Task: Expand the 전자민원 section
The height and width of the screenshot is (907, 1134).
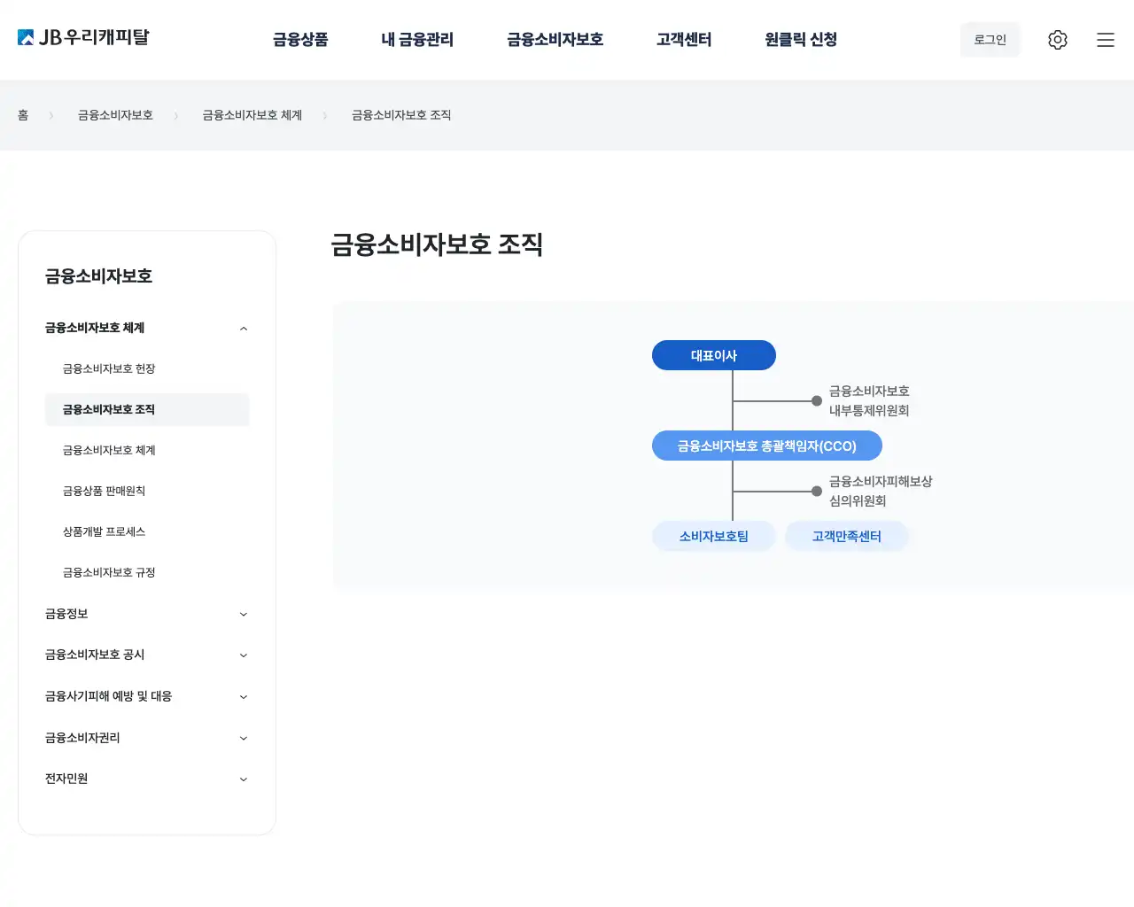Action: (147, 779)
